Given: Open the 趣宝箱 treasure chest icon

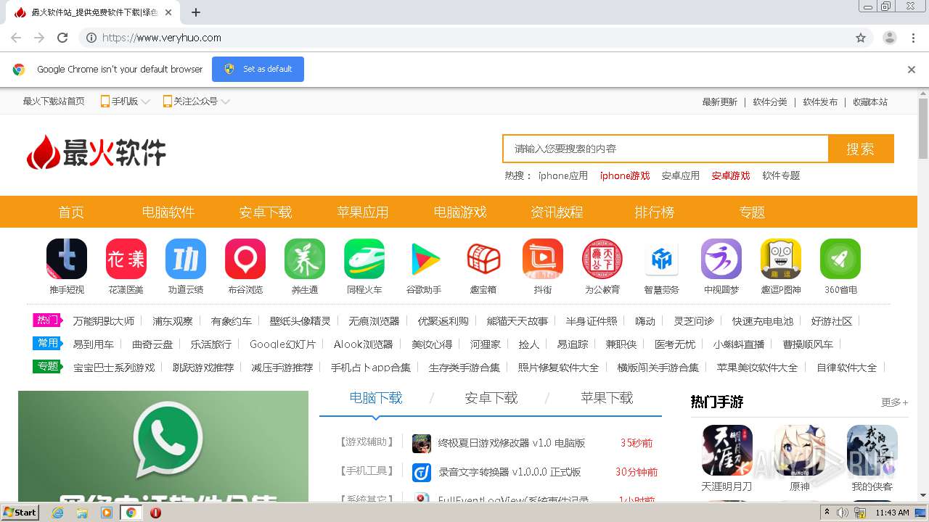Looking at the screenshot, I should tap(483, 259).
